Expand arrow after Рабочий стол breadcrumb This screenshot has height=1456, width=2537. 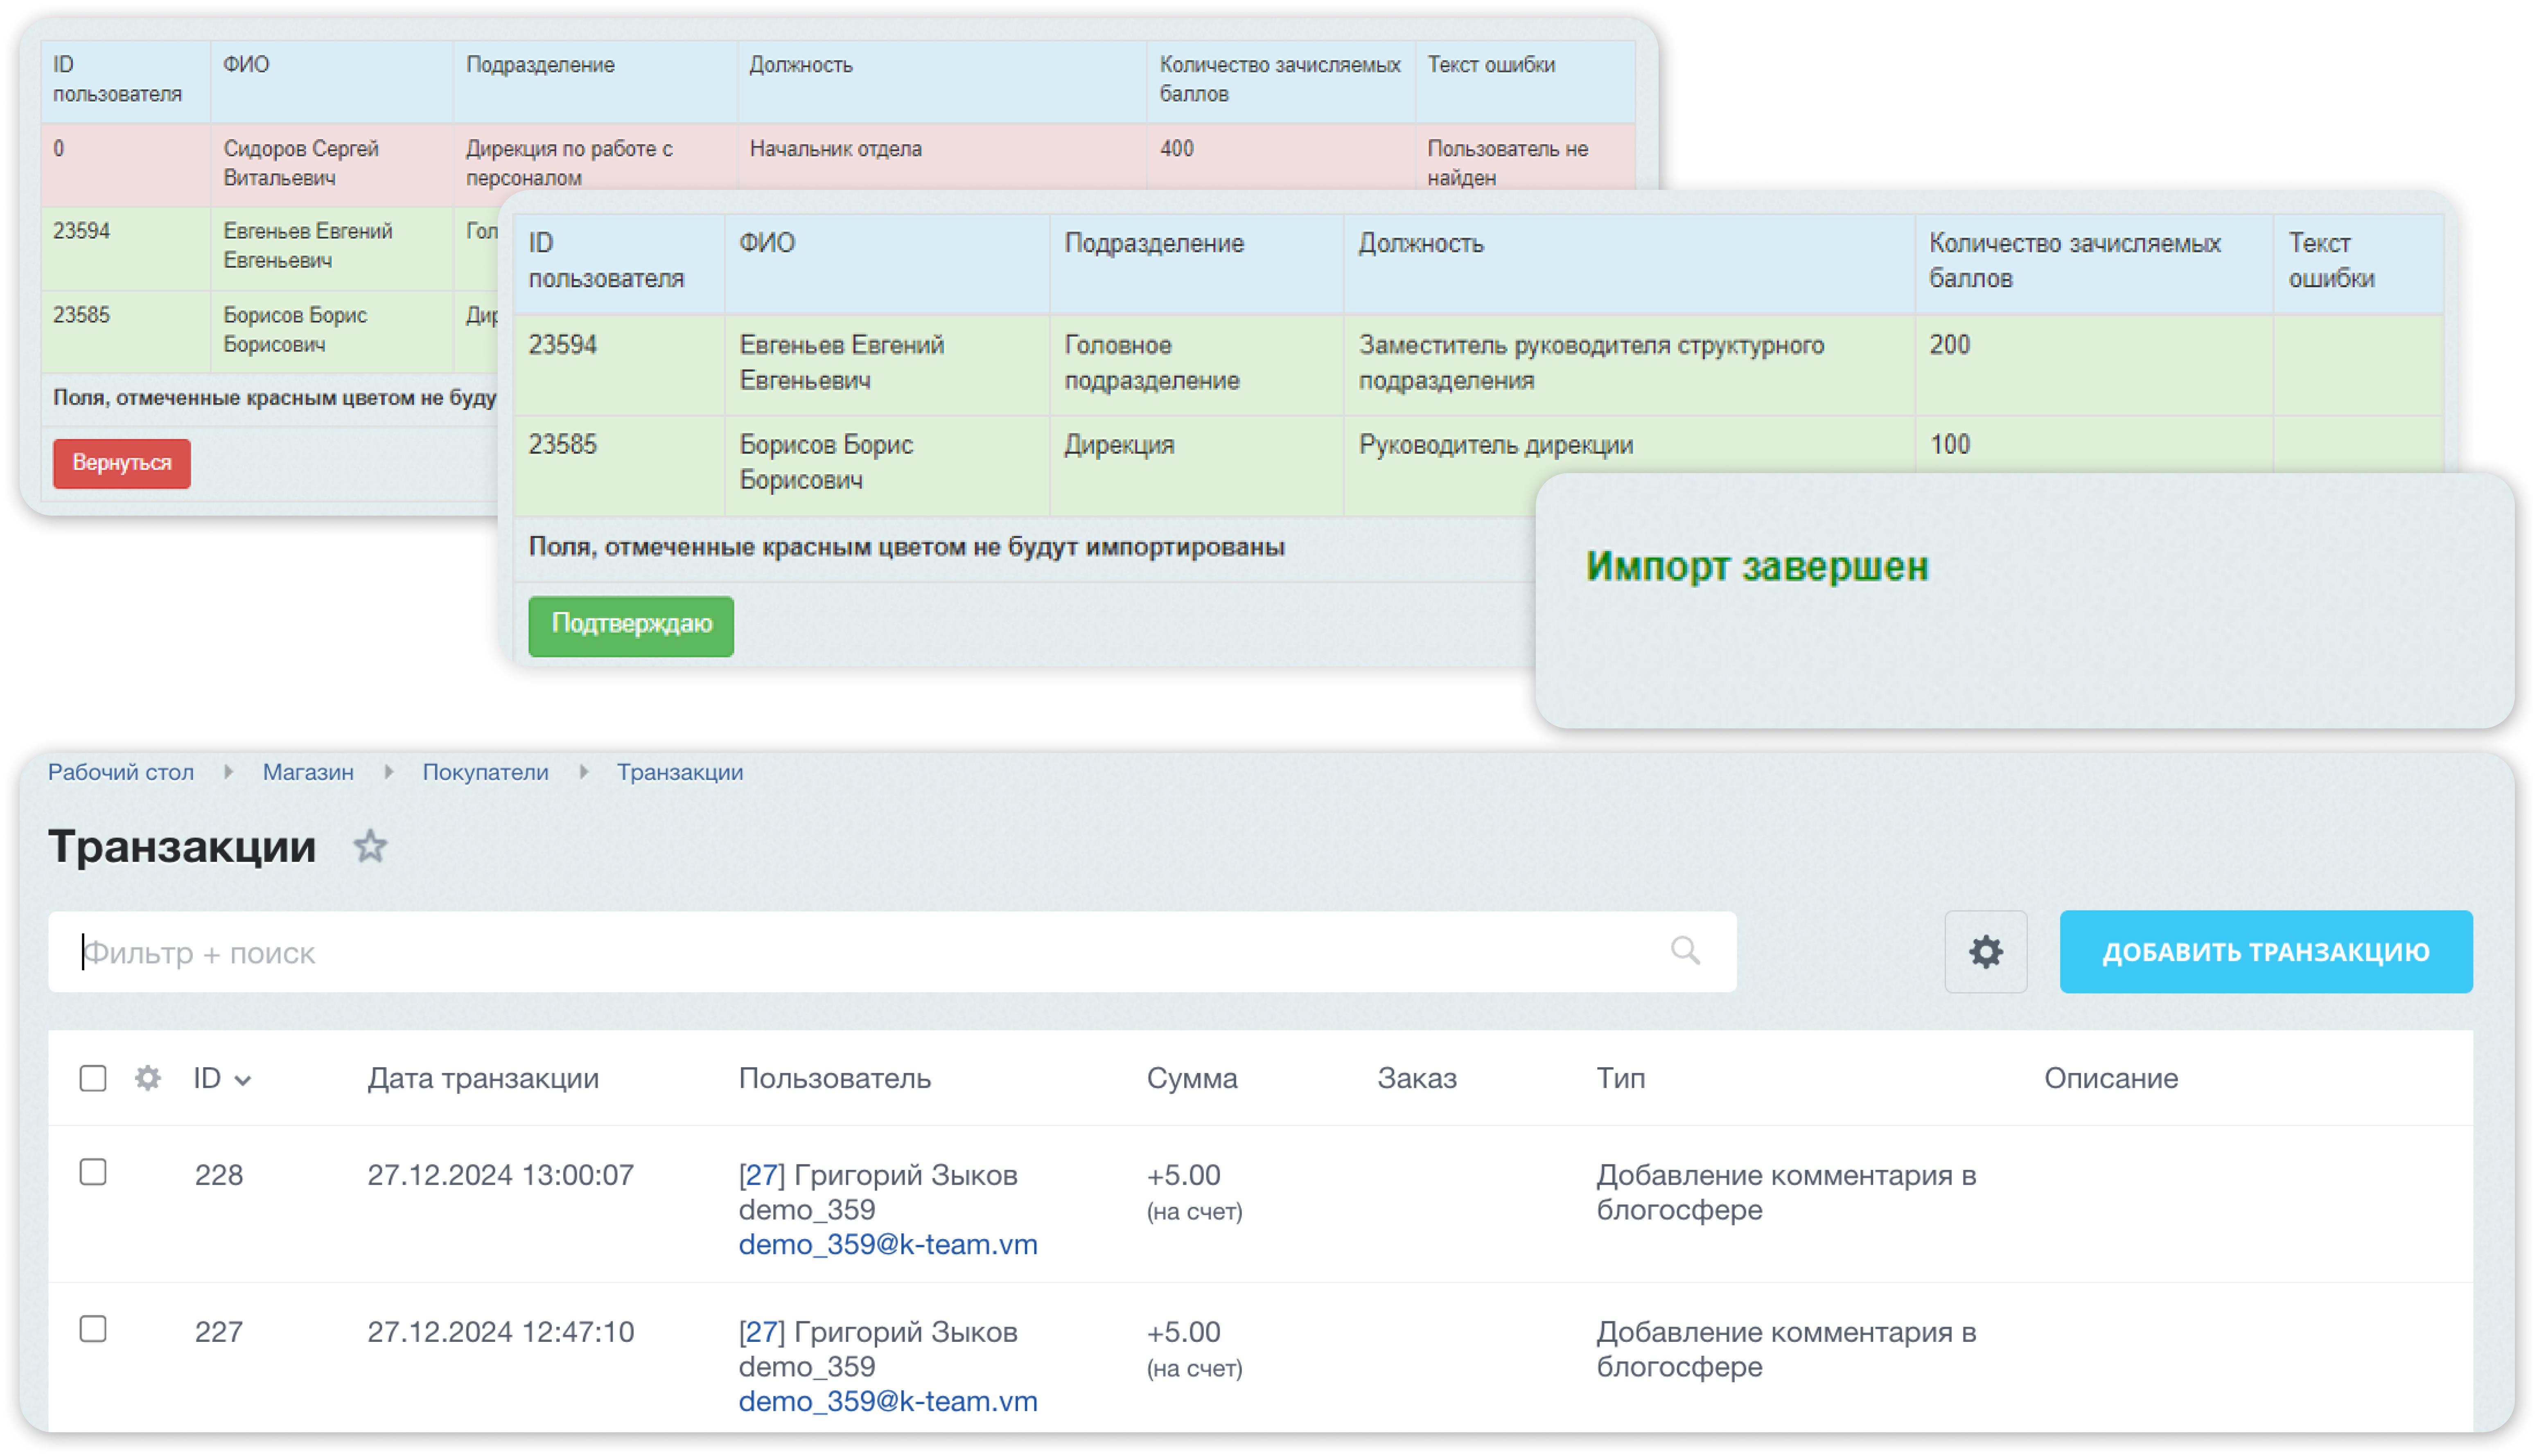(229, 772)
